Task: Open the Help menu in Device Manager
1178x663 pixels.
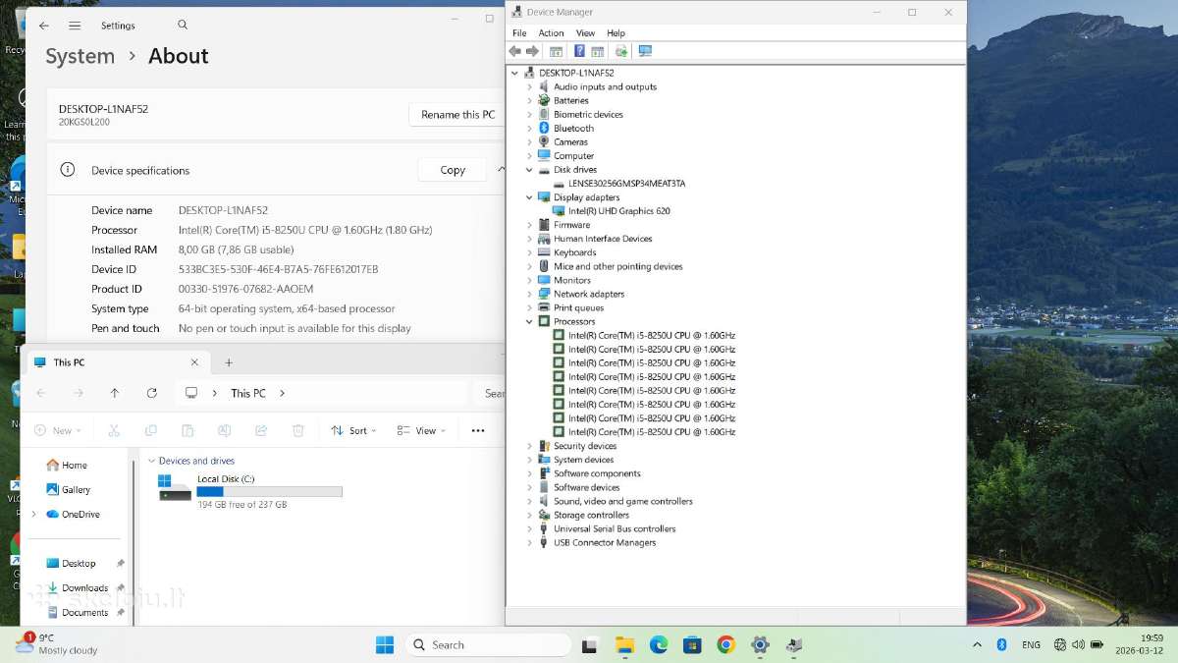Action: click(x=616, y=32)
